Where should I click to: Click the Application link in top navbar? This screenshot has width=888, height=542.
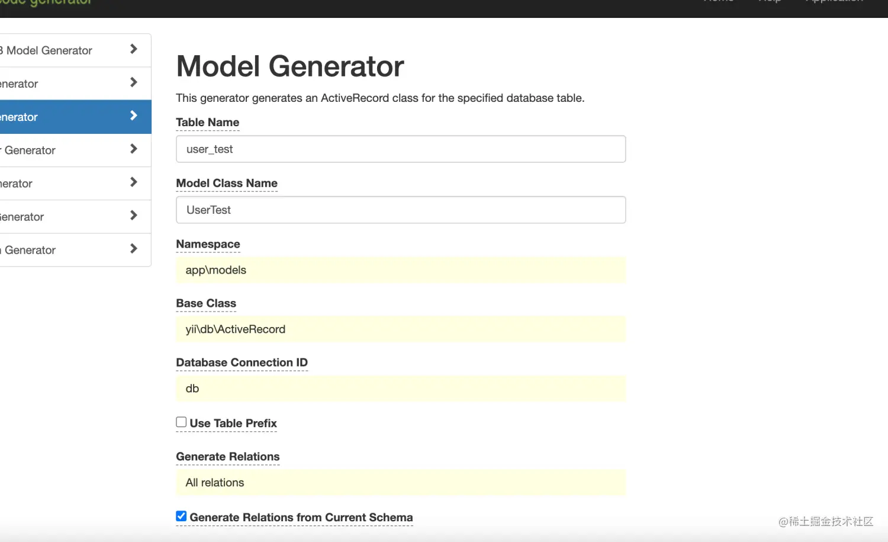point(834,2)
